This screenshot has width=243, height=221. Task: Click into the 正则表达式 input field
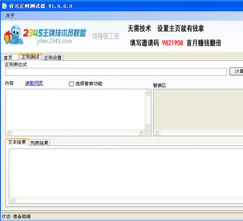[x=116, y=72]
